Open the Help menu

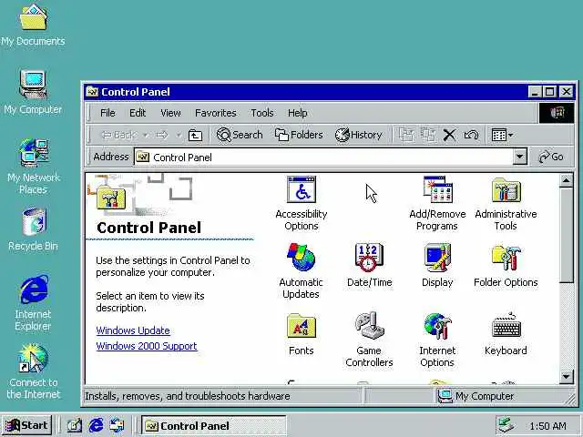(298, 113)
